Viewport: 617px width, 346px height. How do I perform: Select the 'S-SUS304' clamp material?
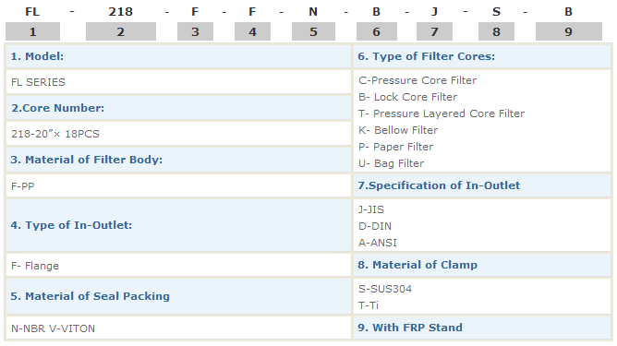(x=385, y=289)
